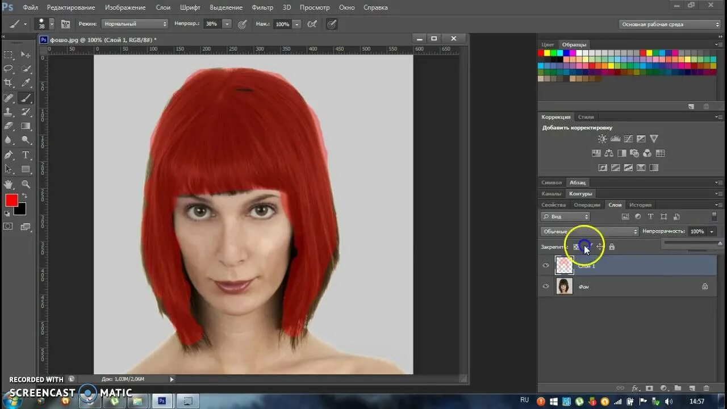Open the Слои menu
The width and height of the screenshot is (727, 409).
pos(163,7)
